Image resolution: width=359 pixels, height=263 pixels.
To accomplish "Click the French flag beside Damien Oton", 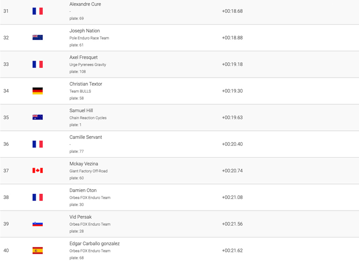I will 38,197.
